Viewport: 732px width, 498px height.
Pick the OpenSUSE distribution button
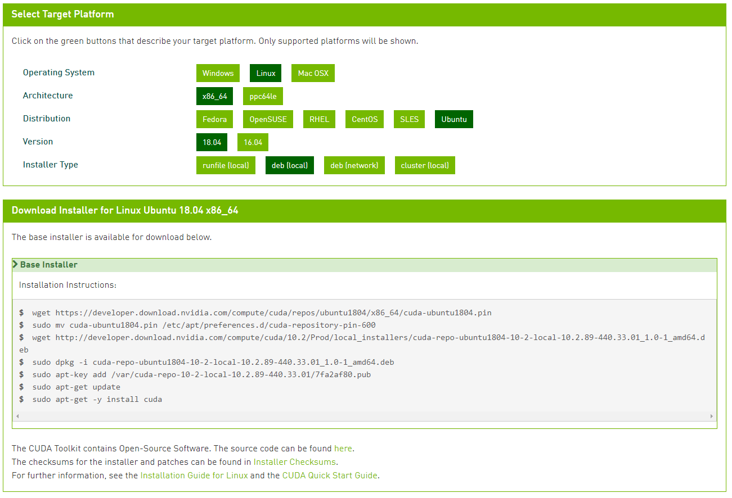[268, 119]
